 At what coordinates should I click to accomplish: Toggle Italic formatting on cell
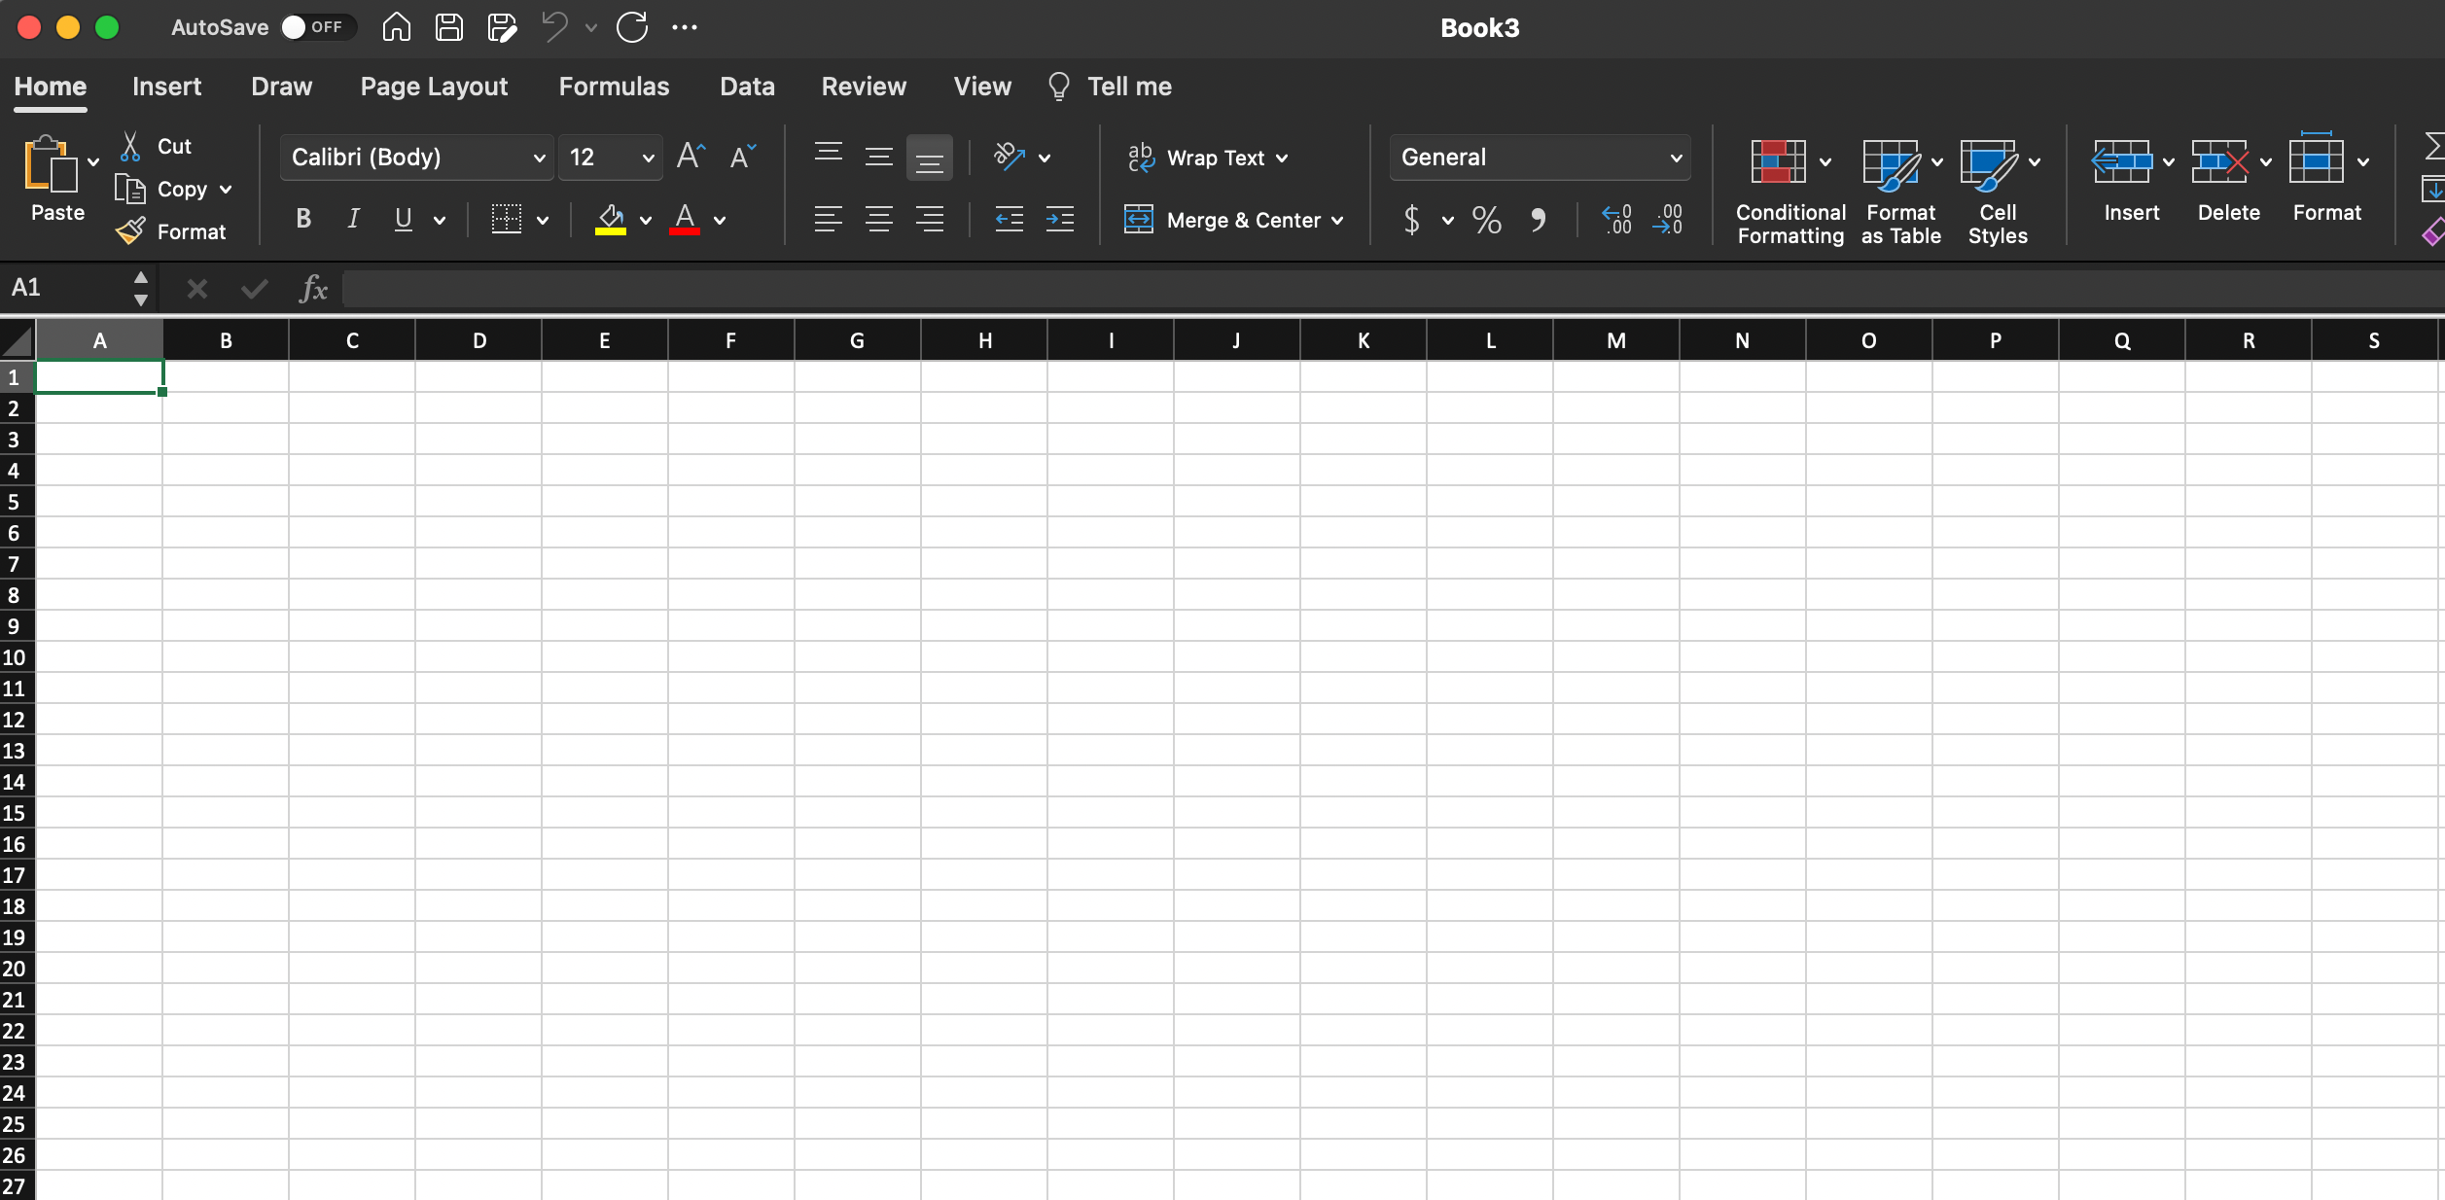coord(354,220)
